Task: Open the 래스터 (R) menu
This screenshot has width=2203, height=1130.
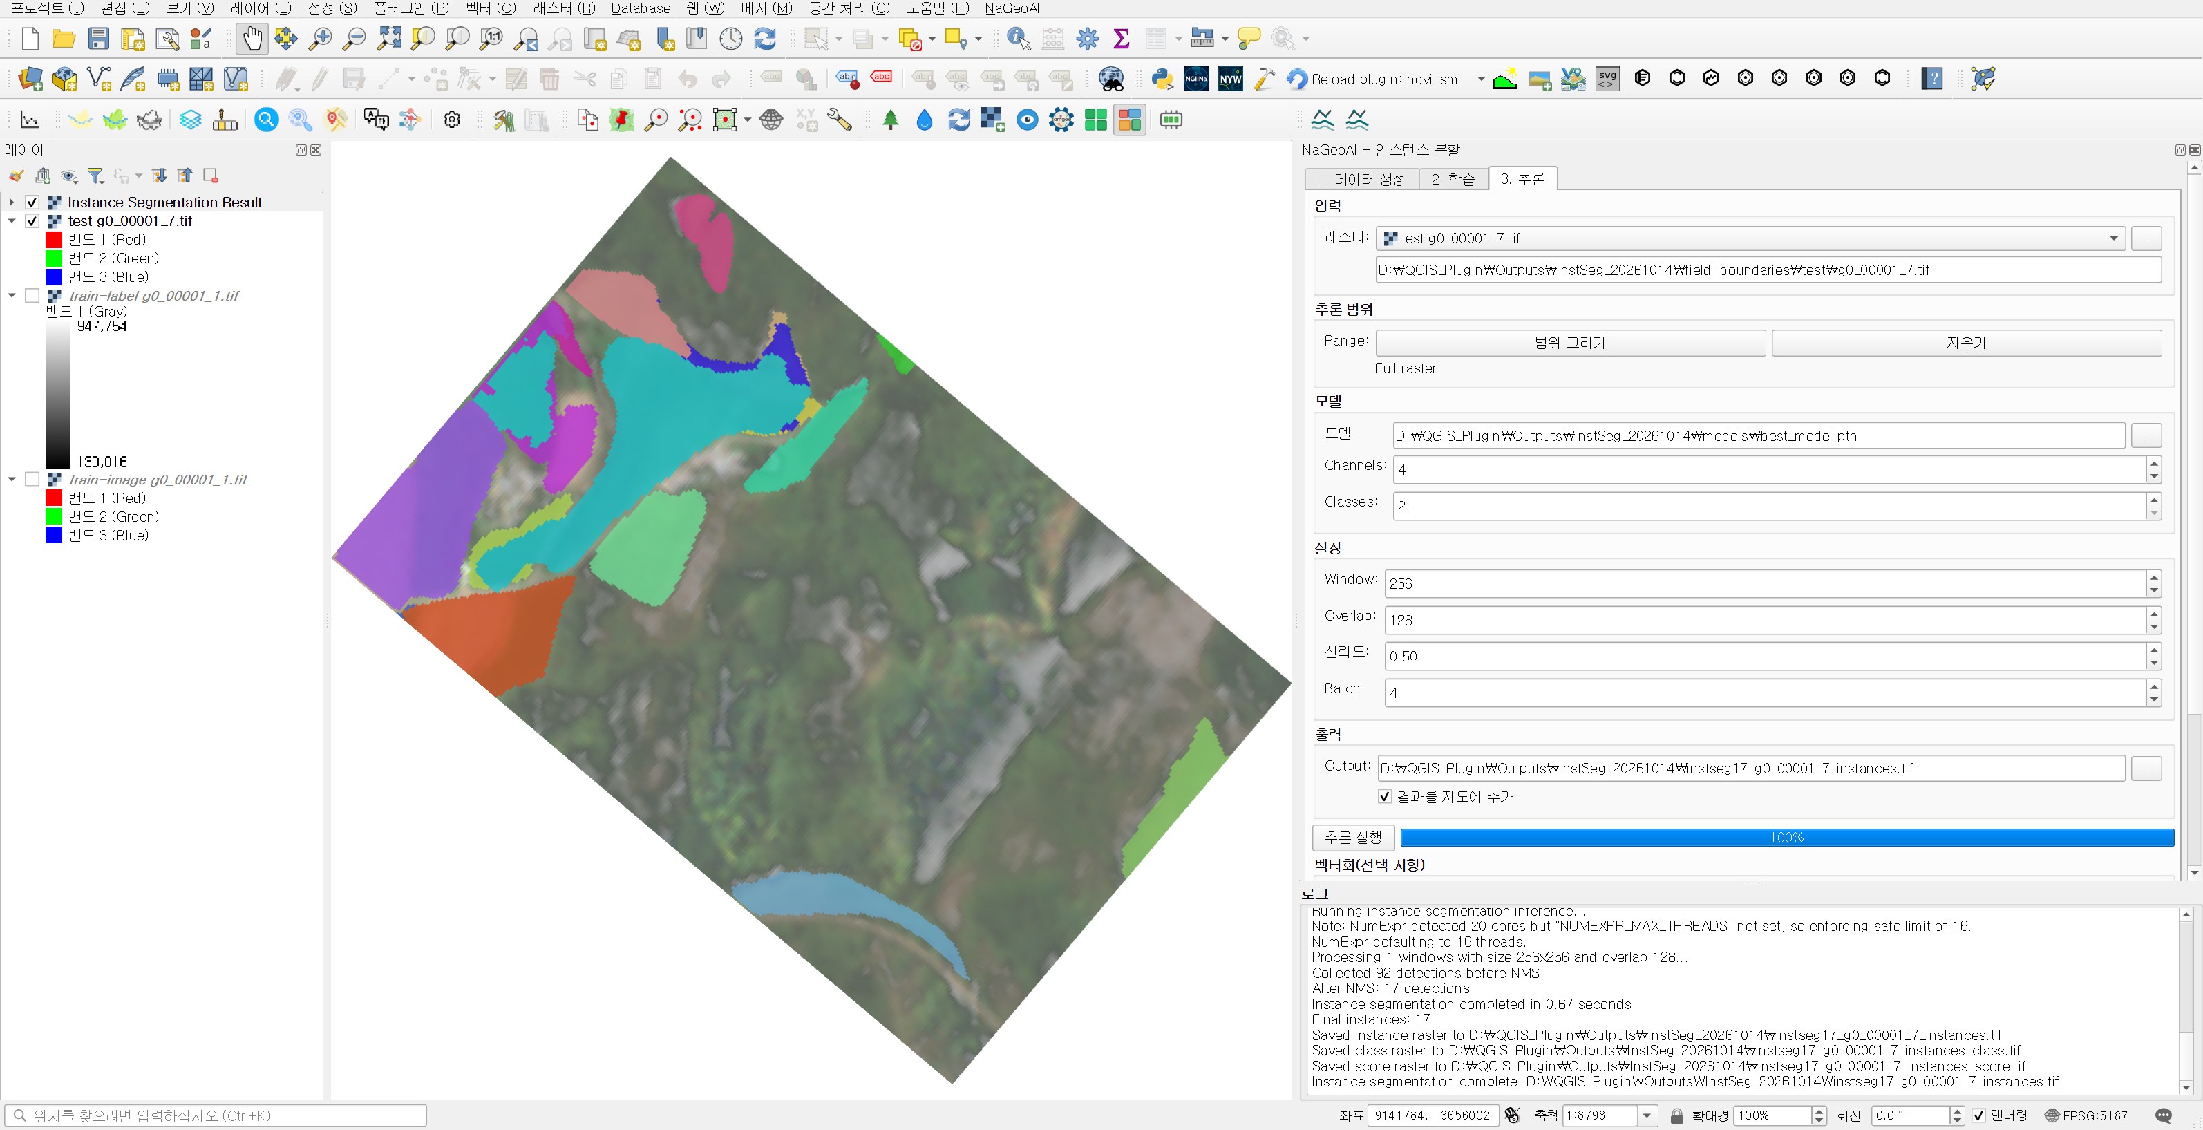Action: (564, 8)
